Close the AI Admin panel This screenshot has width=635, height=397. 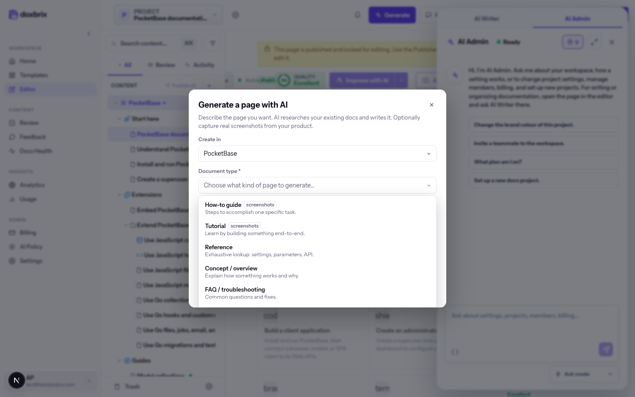pyautogui.click(x=612, y=42)
